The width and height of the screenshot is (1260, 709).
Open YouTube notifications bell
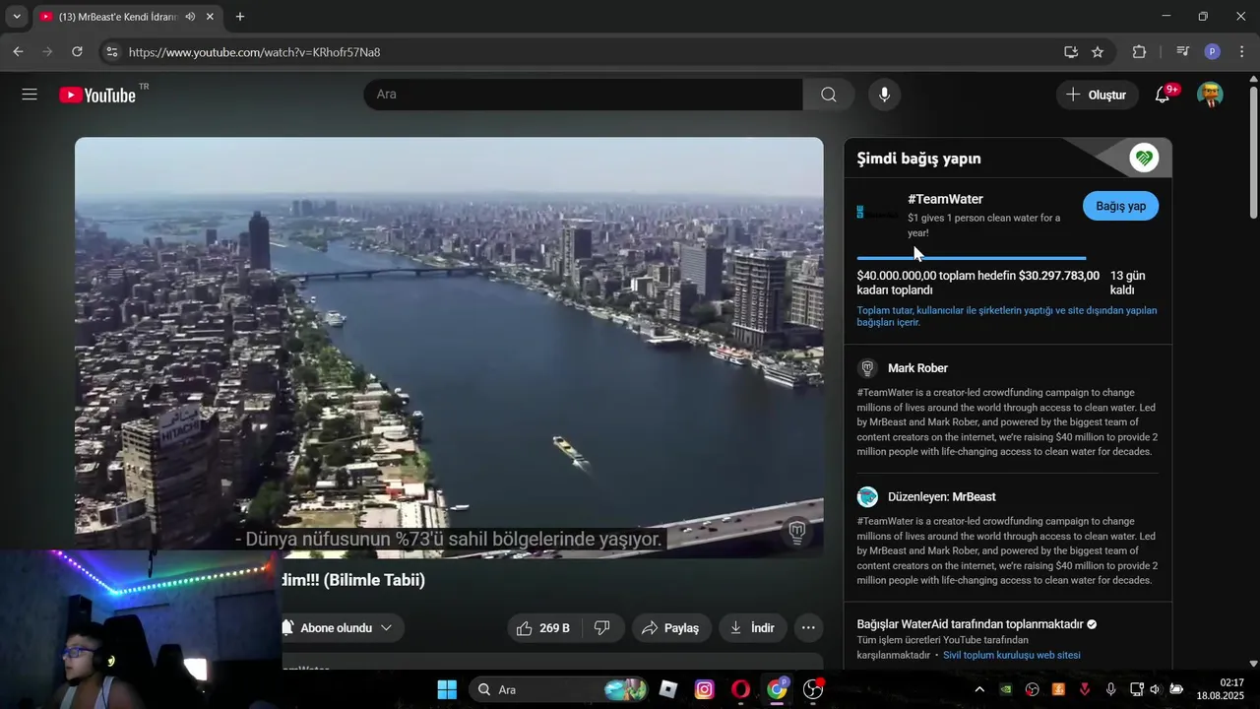1163,95
